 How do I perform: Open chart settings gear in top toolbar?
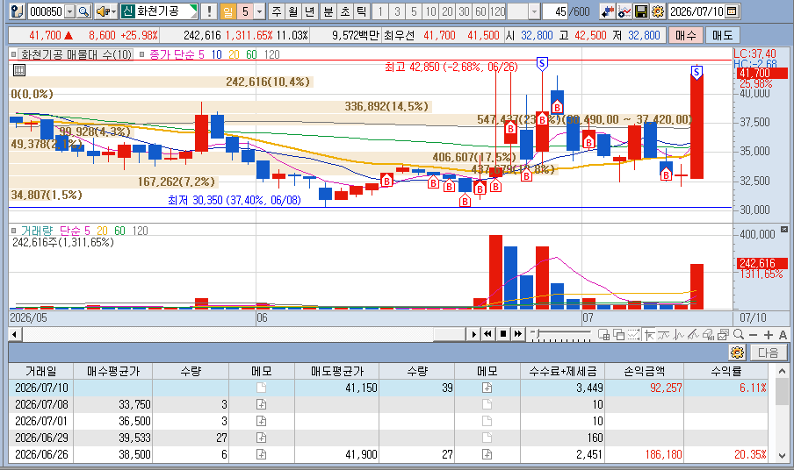tap(657, 11)
